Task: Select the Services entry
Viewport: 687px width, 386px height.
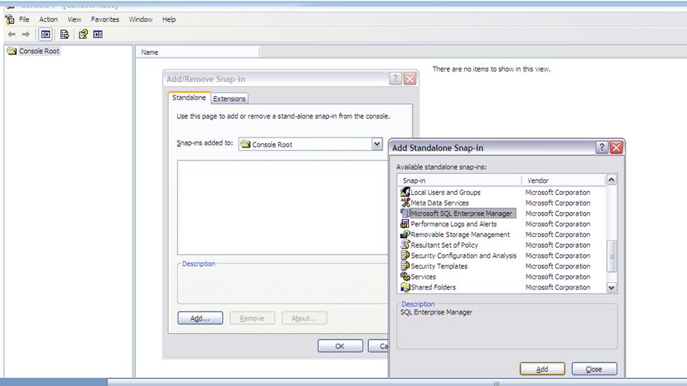Action: click(x=423, y=276)
